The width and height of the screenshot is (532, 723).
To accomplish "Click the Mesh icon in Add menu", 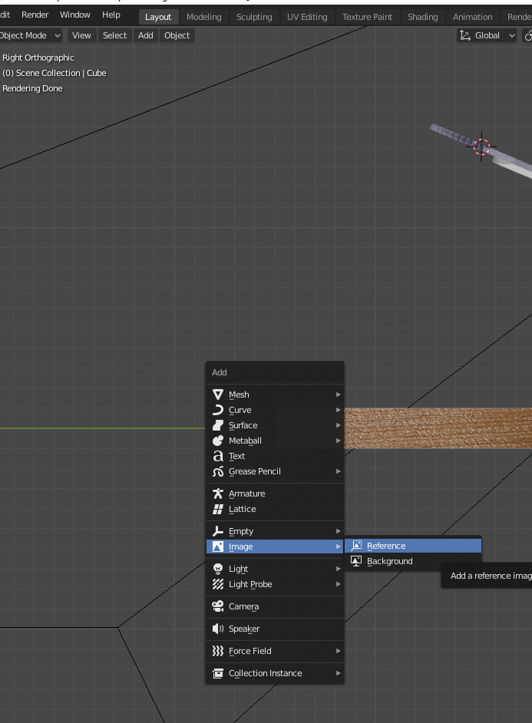I will tap(218, 395).
